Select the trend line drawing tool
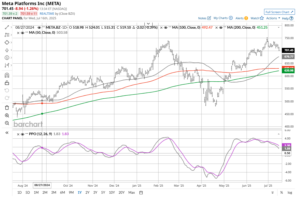The height and width of the screenshot is (198, 298). pos(7,27)
